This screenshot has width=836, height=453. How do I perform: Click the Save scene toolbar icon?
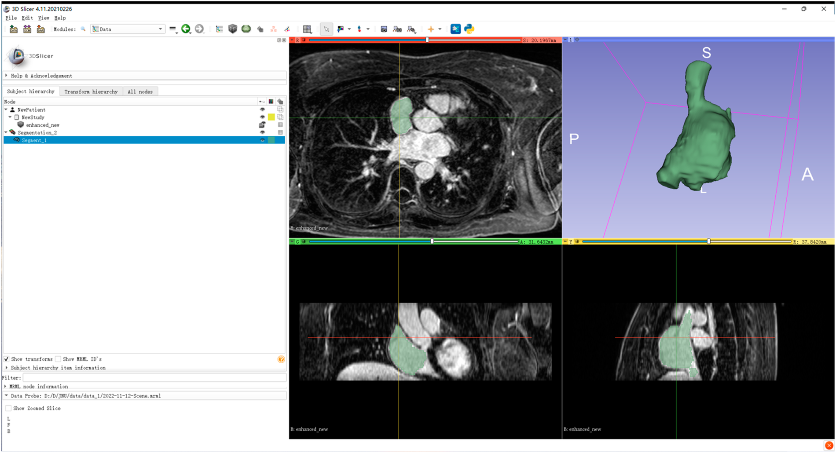(40, 29)
